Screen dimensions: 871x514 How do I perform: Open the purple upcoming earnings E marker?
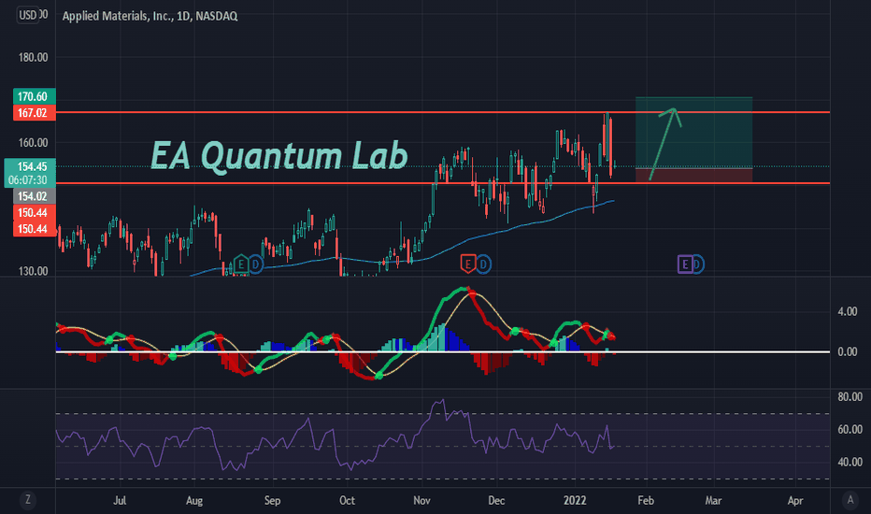pyautogui.click(x=684, y=264)
